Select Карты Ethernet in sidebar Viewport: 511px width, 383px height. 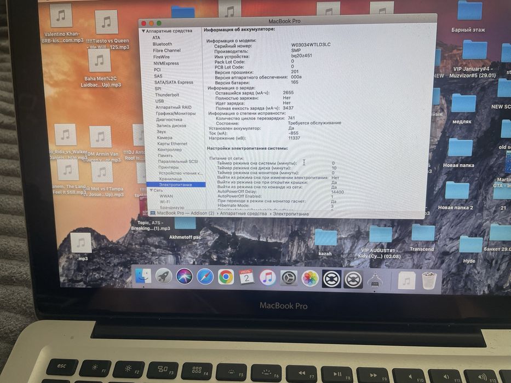pos(173,143)
